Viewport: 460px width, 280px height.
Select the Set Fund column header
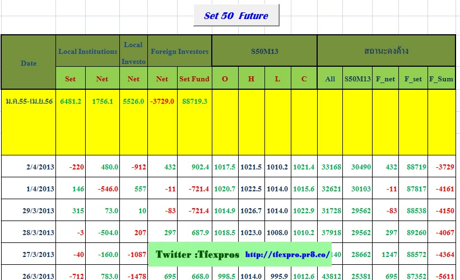194,79
